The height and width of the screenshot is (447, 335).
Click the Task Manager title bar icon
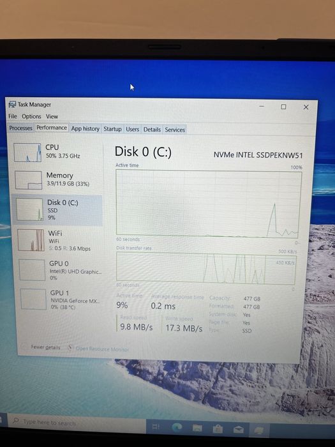point(12,104)
